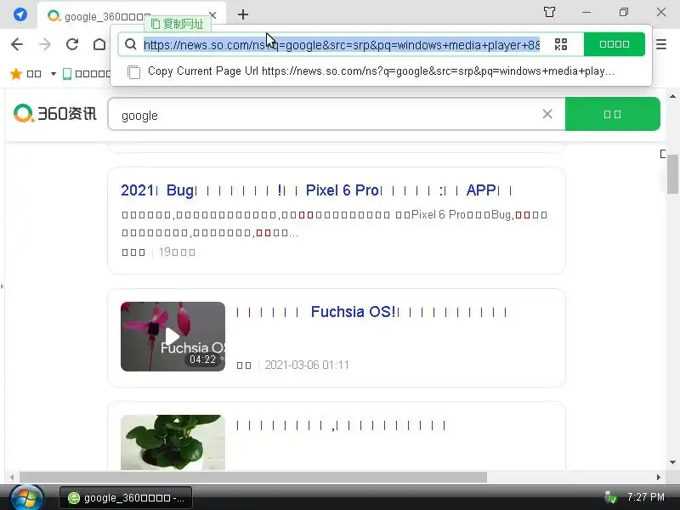This screenshot has height=510, width=680.
Task: Click the copy icon beside Copy Current Page Url
Action: 134,72
